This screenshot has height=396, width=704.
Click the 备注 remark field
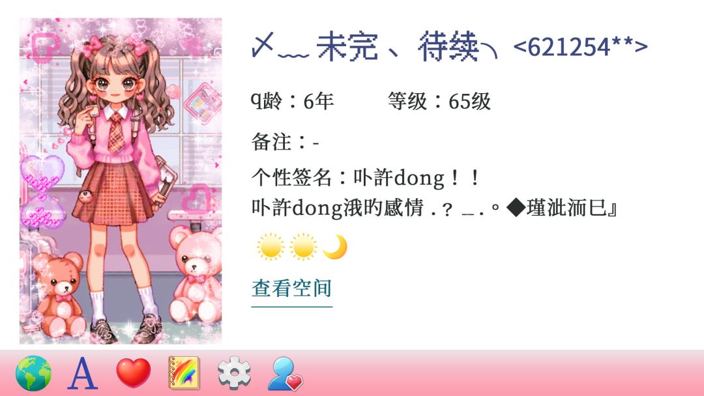(285, 142)
